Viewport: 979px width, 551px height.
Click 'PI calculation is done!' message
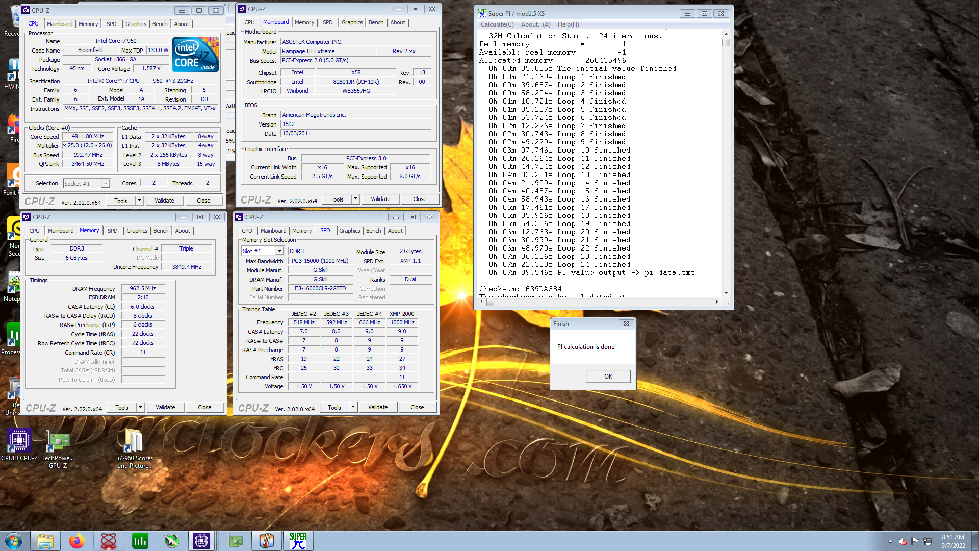[586, 347]
